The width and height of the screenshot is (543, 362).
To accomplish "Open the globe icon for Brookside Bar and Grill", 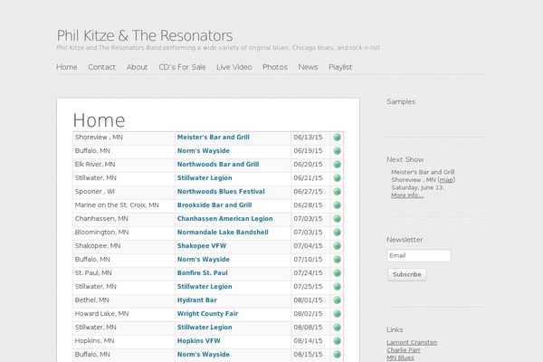I will click(x=337, y=205).
